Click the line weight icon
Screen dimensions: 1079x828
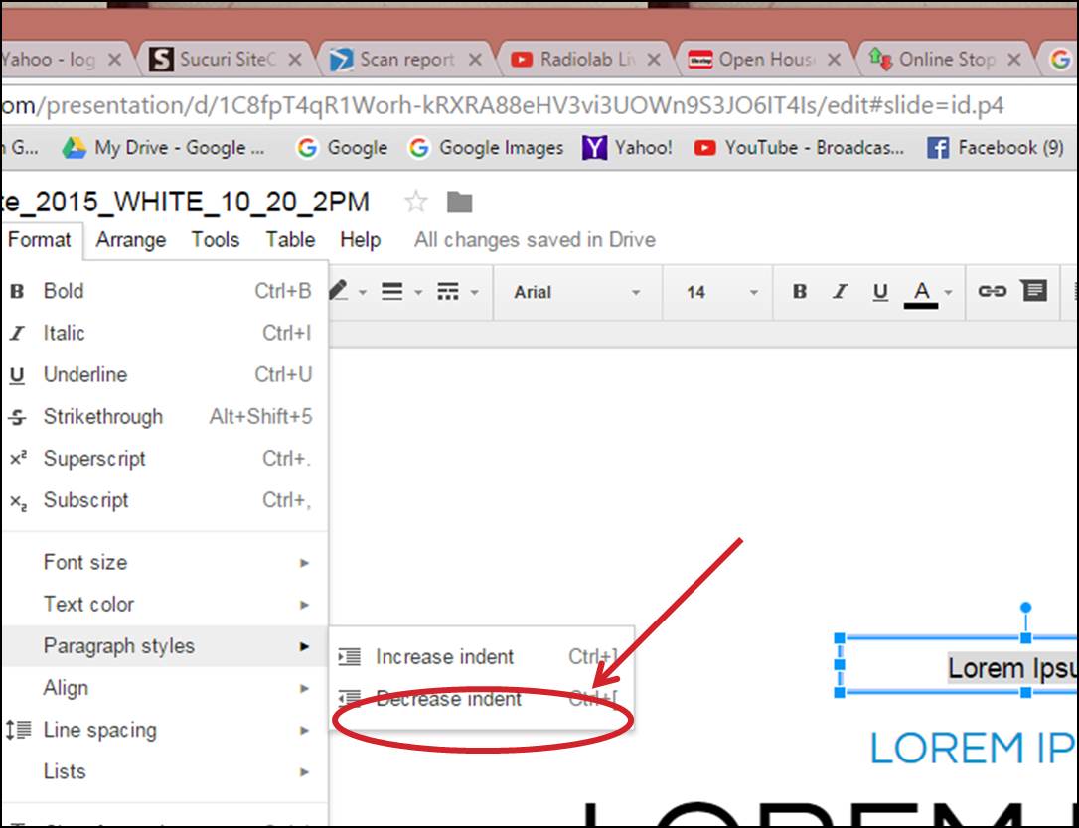tap(392, 292)
